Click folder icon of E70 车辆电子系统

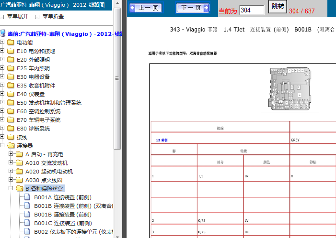[11, 119]
